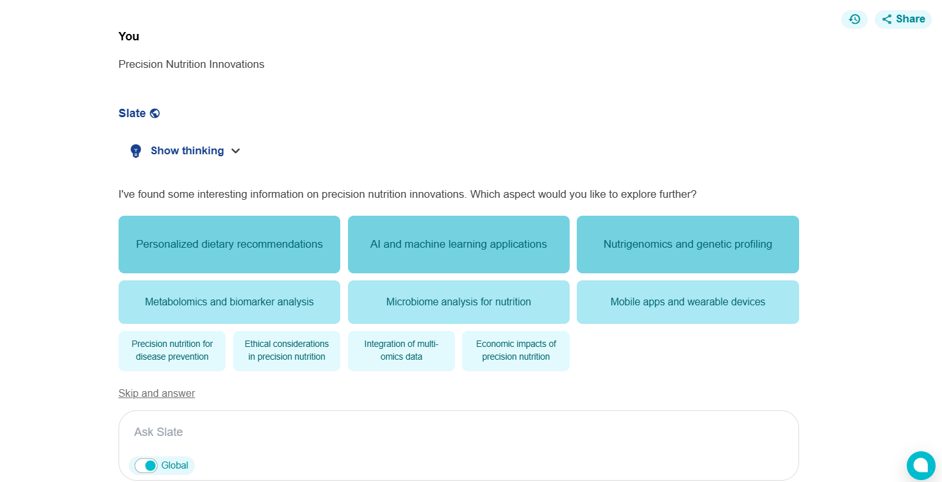
Task: Select Integration of multi-omics data
Action: pyautogui.click(x=401, y=351)
